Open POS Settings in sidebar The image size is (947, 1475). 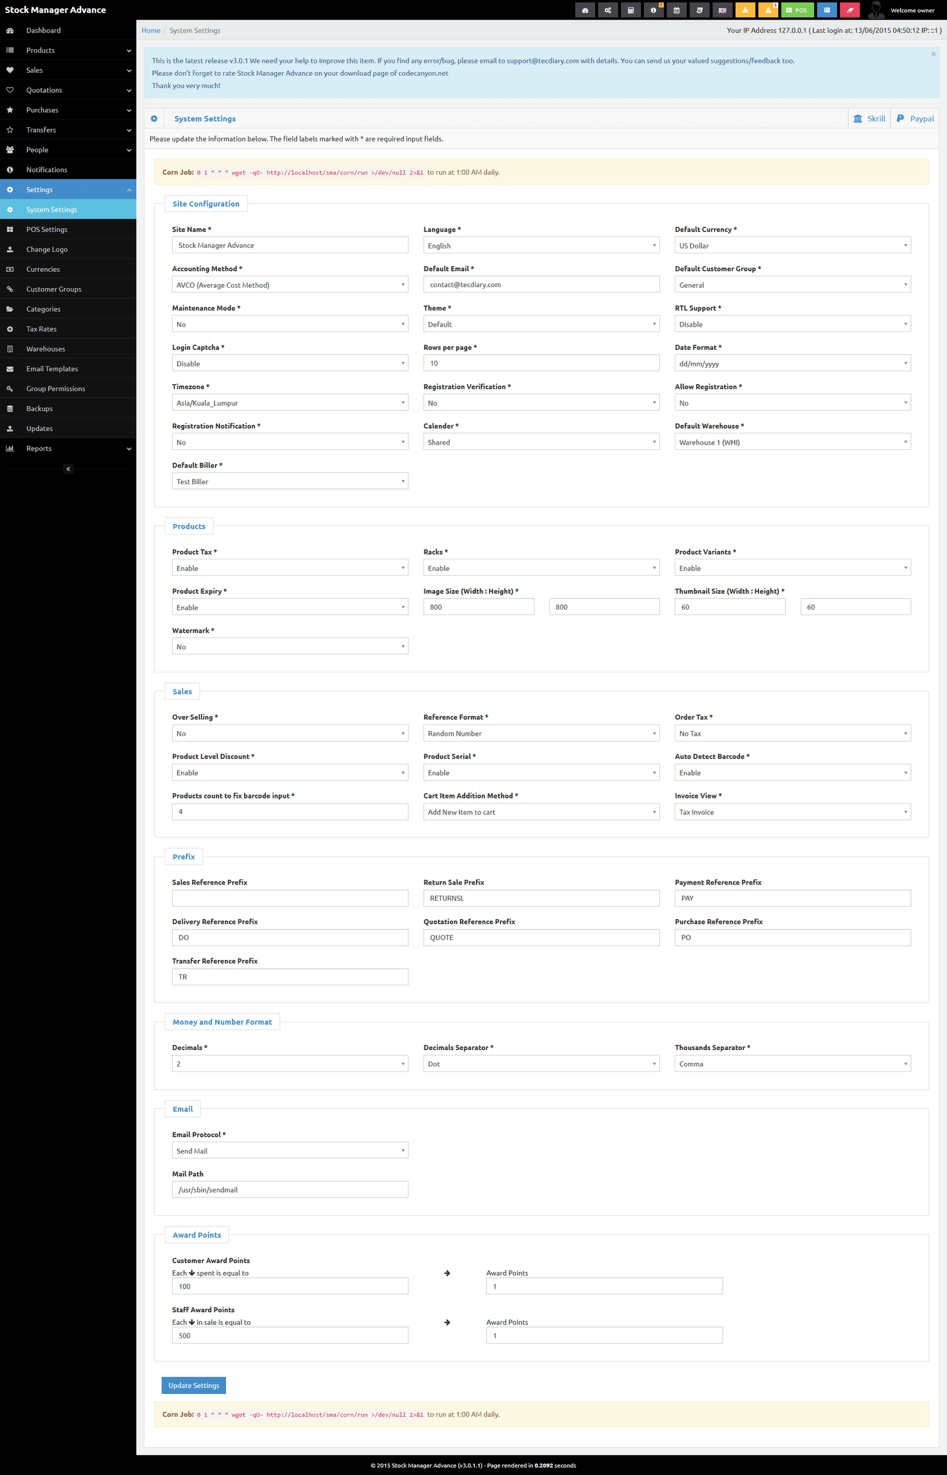click(x=47, y=229)
